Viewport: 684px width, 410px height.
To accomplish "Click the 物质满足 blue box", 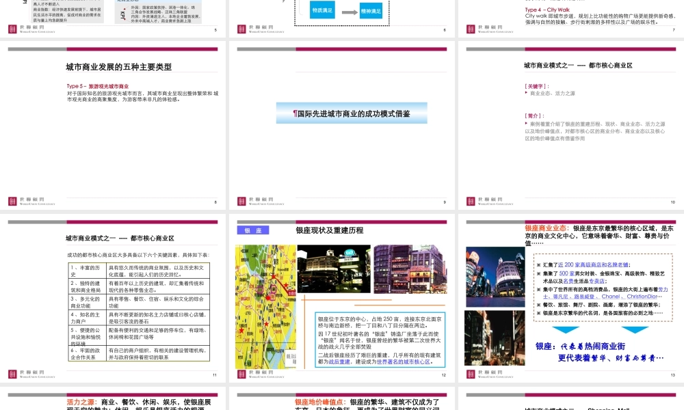I will 322,10.
